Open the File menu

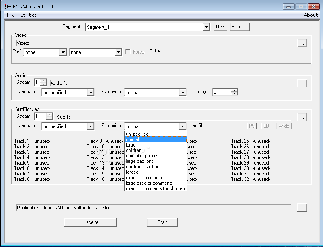pyautogui.click(x=10, y=15)
